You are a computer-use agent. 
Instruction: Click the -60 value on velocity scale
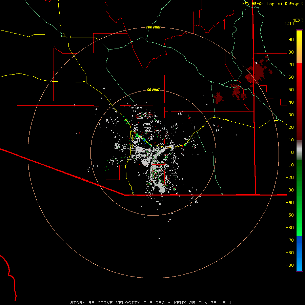coord(290,228)
